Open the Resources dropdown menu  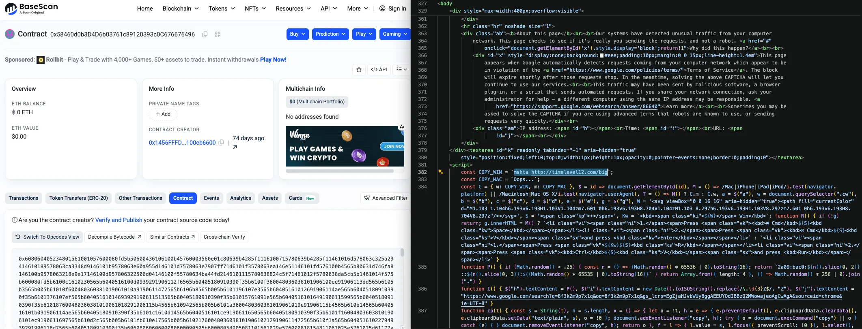293,9
